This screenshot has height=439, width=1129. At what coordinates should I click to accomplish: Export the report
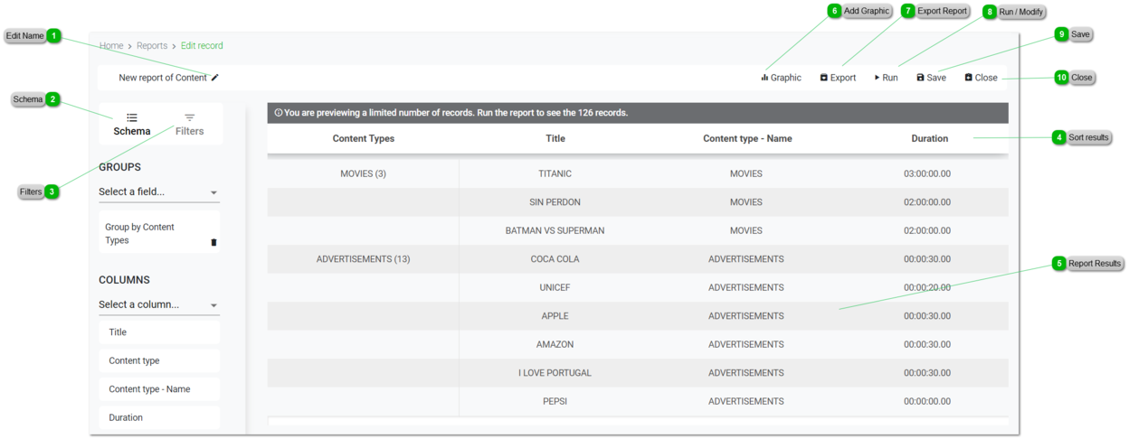coord(838,78)
